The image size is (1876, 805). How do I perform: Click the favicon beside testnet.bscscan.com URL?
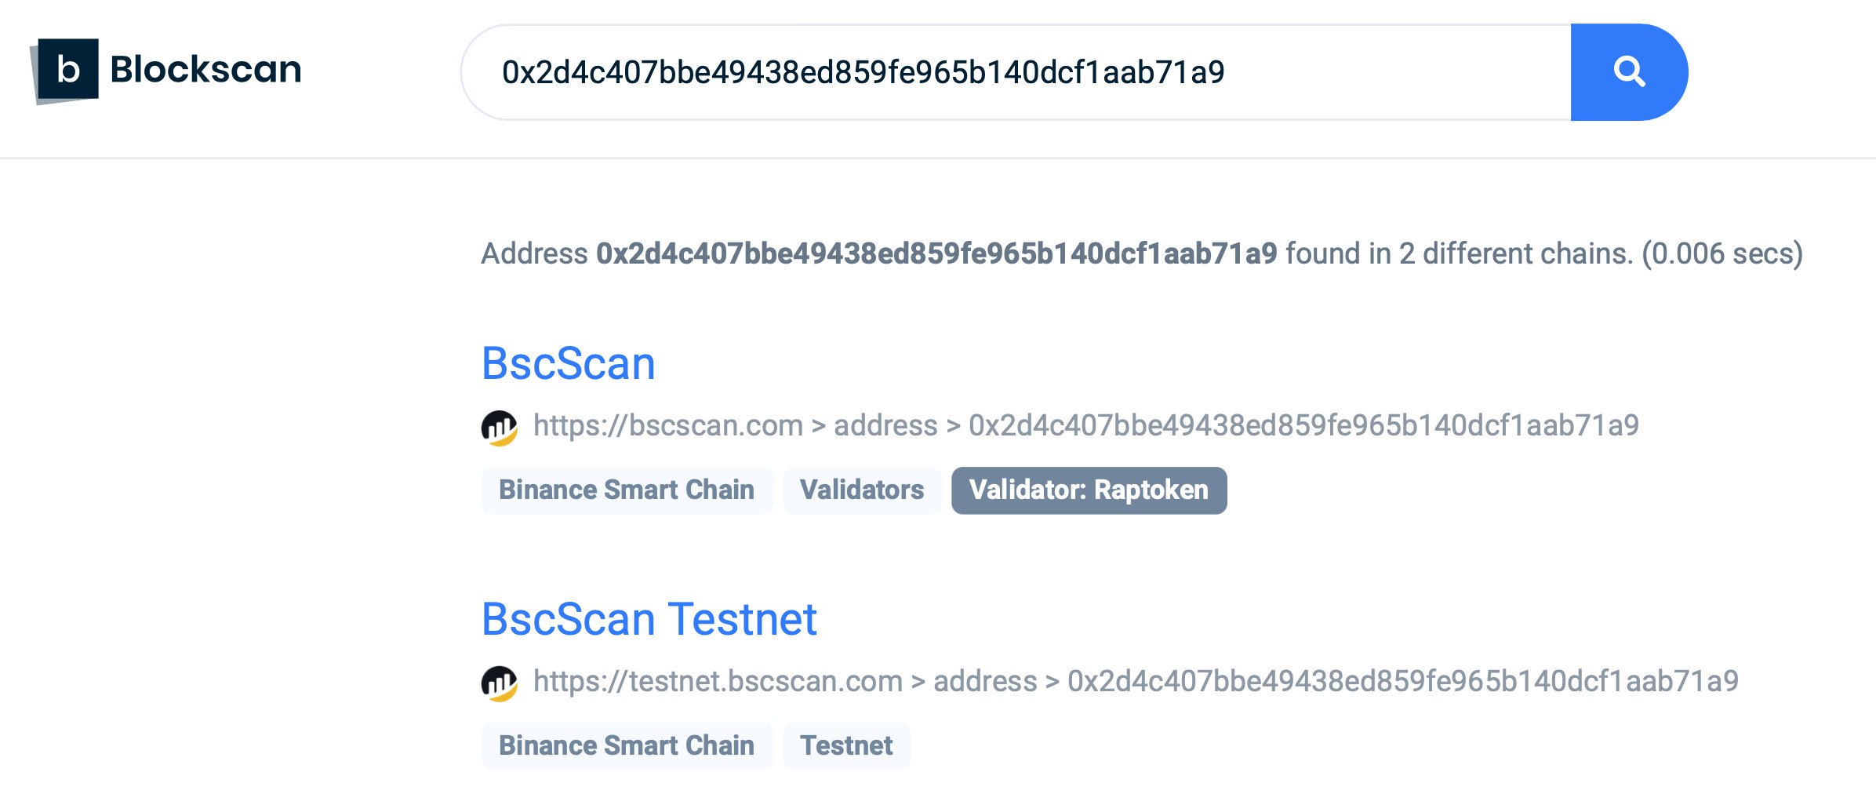500,683
